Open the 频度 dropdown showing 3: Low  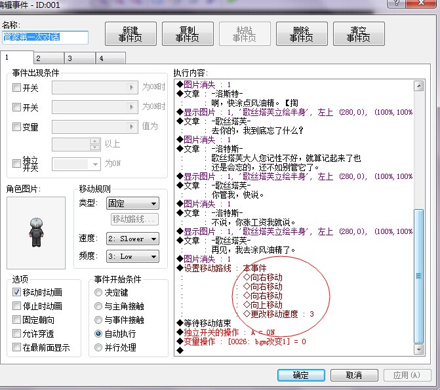132,256
